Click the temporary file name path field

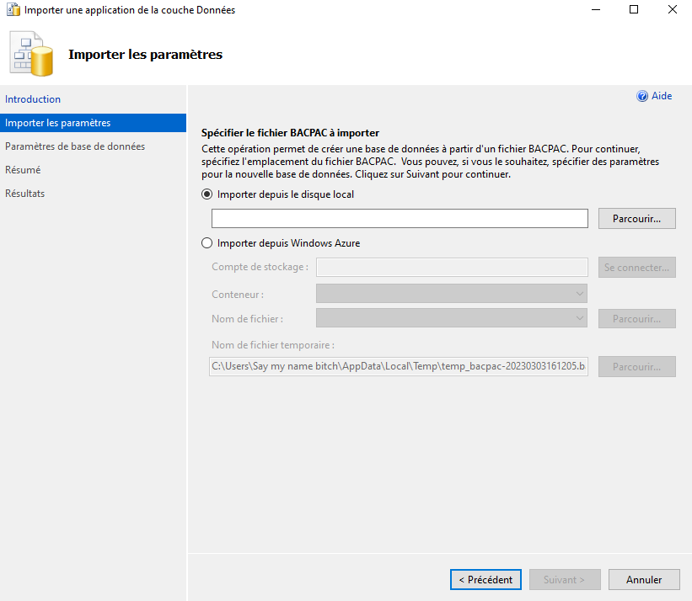tap(399, 367)
